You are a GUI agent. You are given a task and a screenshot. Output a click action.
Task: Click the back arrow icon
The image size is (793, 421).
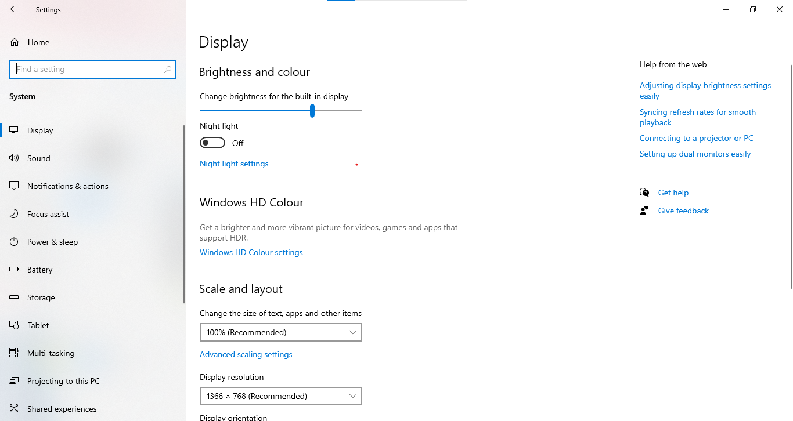tap(14, 9)
